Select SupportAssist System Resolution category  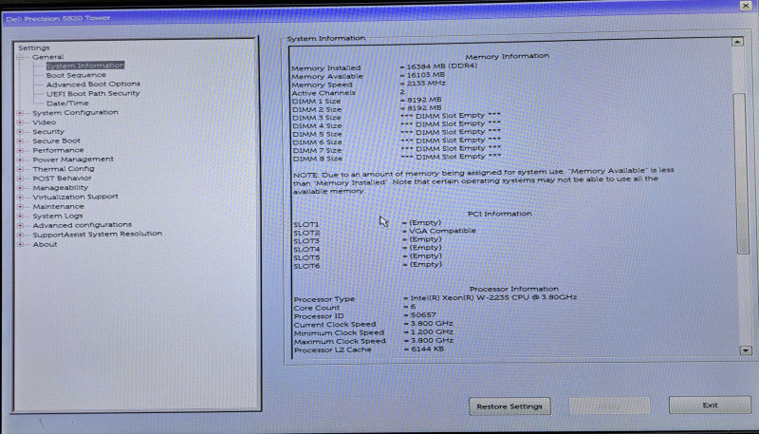(x=98, y=234)
